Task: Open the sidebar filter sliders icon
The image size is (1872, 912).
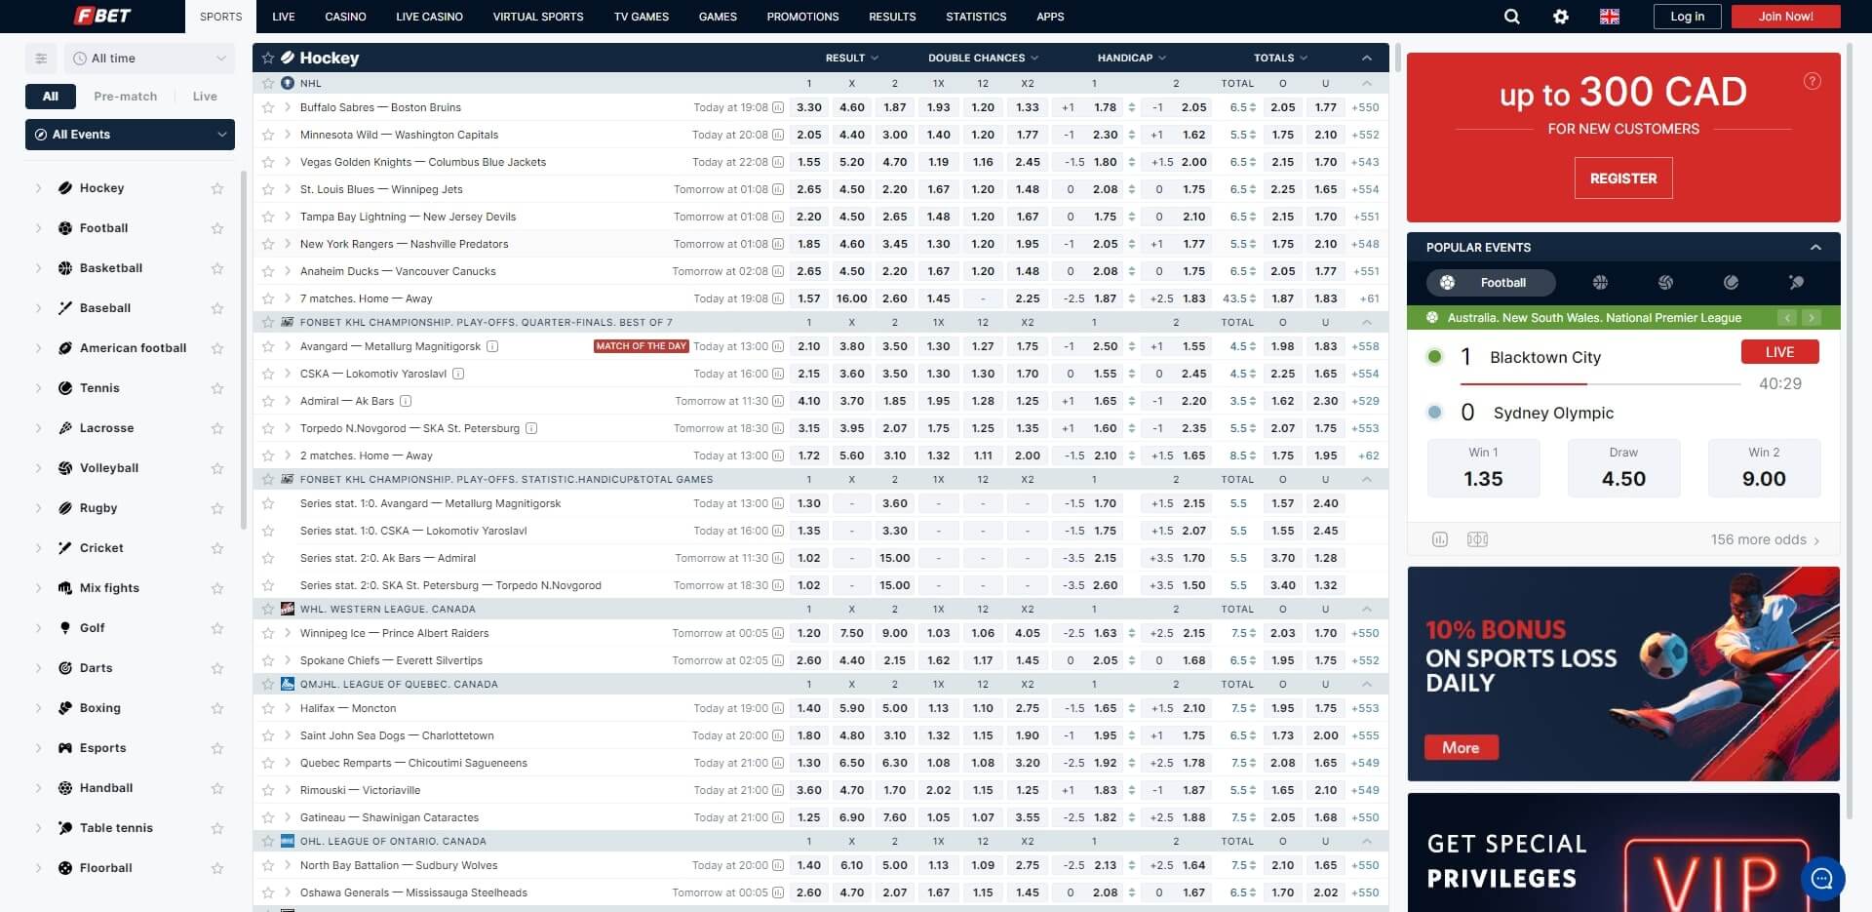Action: pos(41,59)
